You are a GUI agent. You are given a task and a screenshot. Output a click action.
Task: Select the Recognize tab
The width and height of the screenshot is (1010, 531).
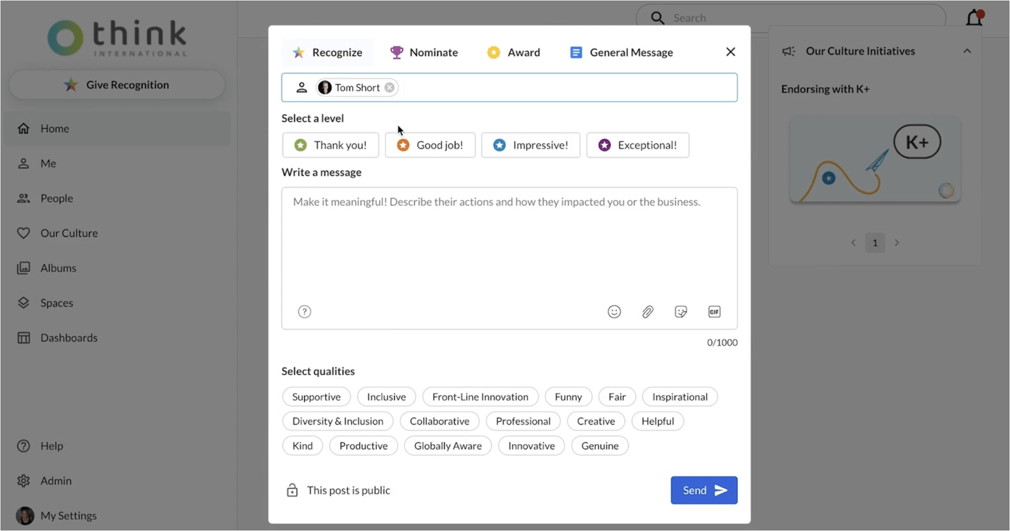click(328, 53)
